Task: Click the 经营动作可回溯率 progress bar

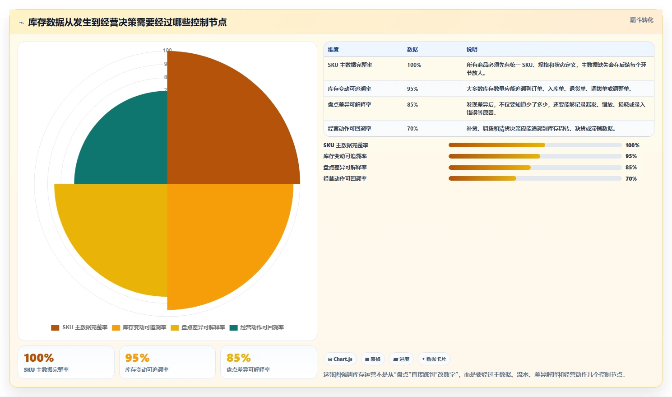Action: click(535, 178)
